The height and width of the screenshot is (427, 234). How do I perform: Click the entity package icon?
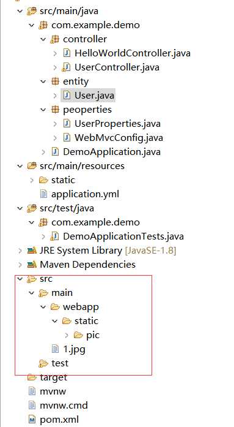click(55, 81)
